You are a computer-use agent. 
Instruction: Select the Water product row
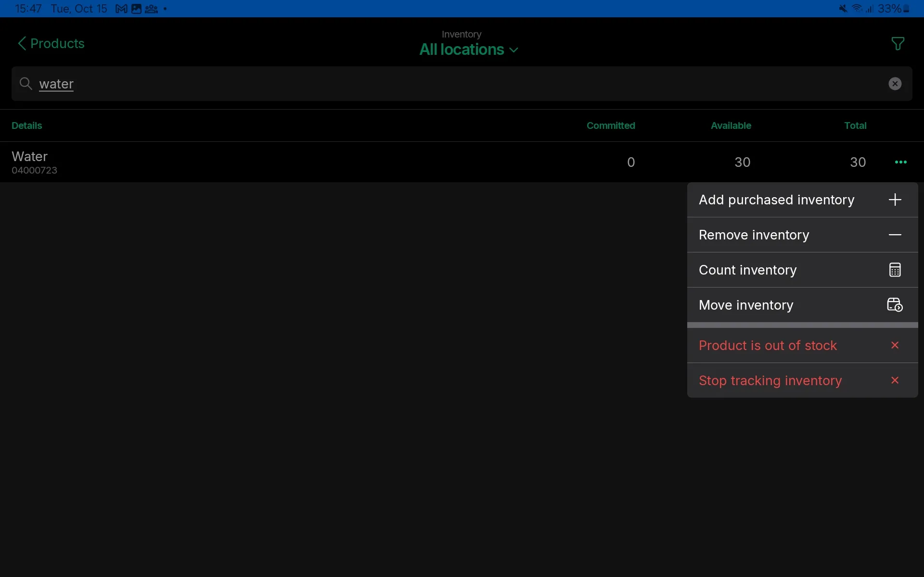(289, 162)
